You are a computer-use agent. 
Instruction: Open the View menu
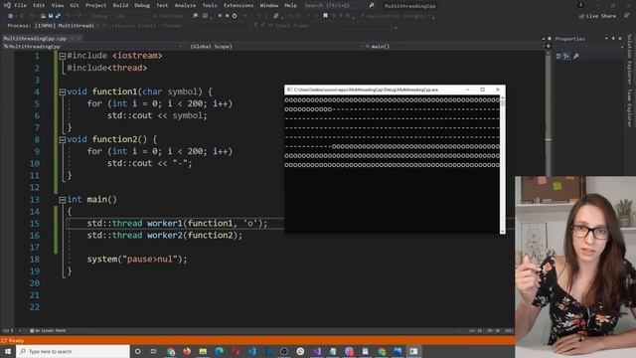(58, 5)
